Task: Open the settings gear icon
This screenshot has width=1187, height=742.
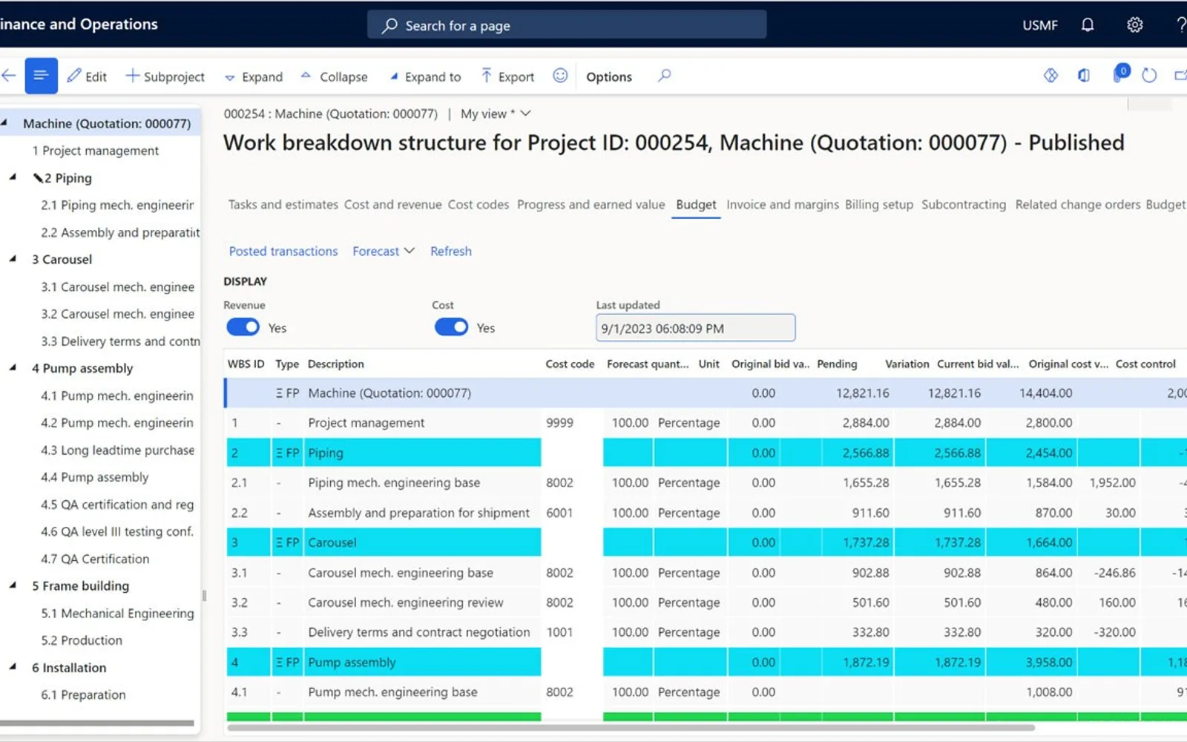Action: [x=1134, y=25]
